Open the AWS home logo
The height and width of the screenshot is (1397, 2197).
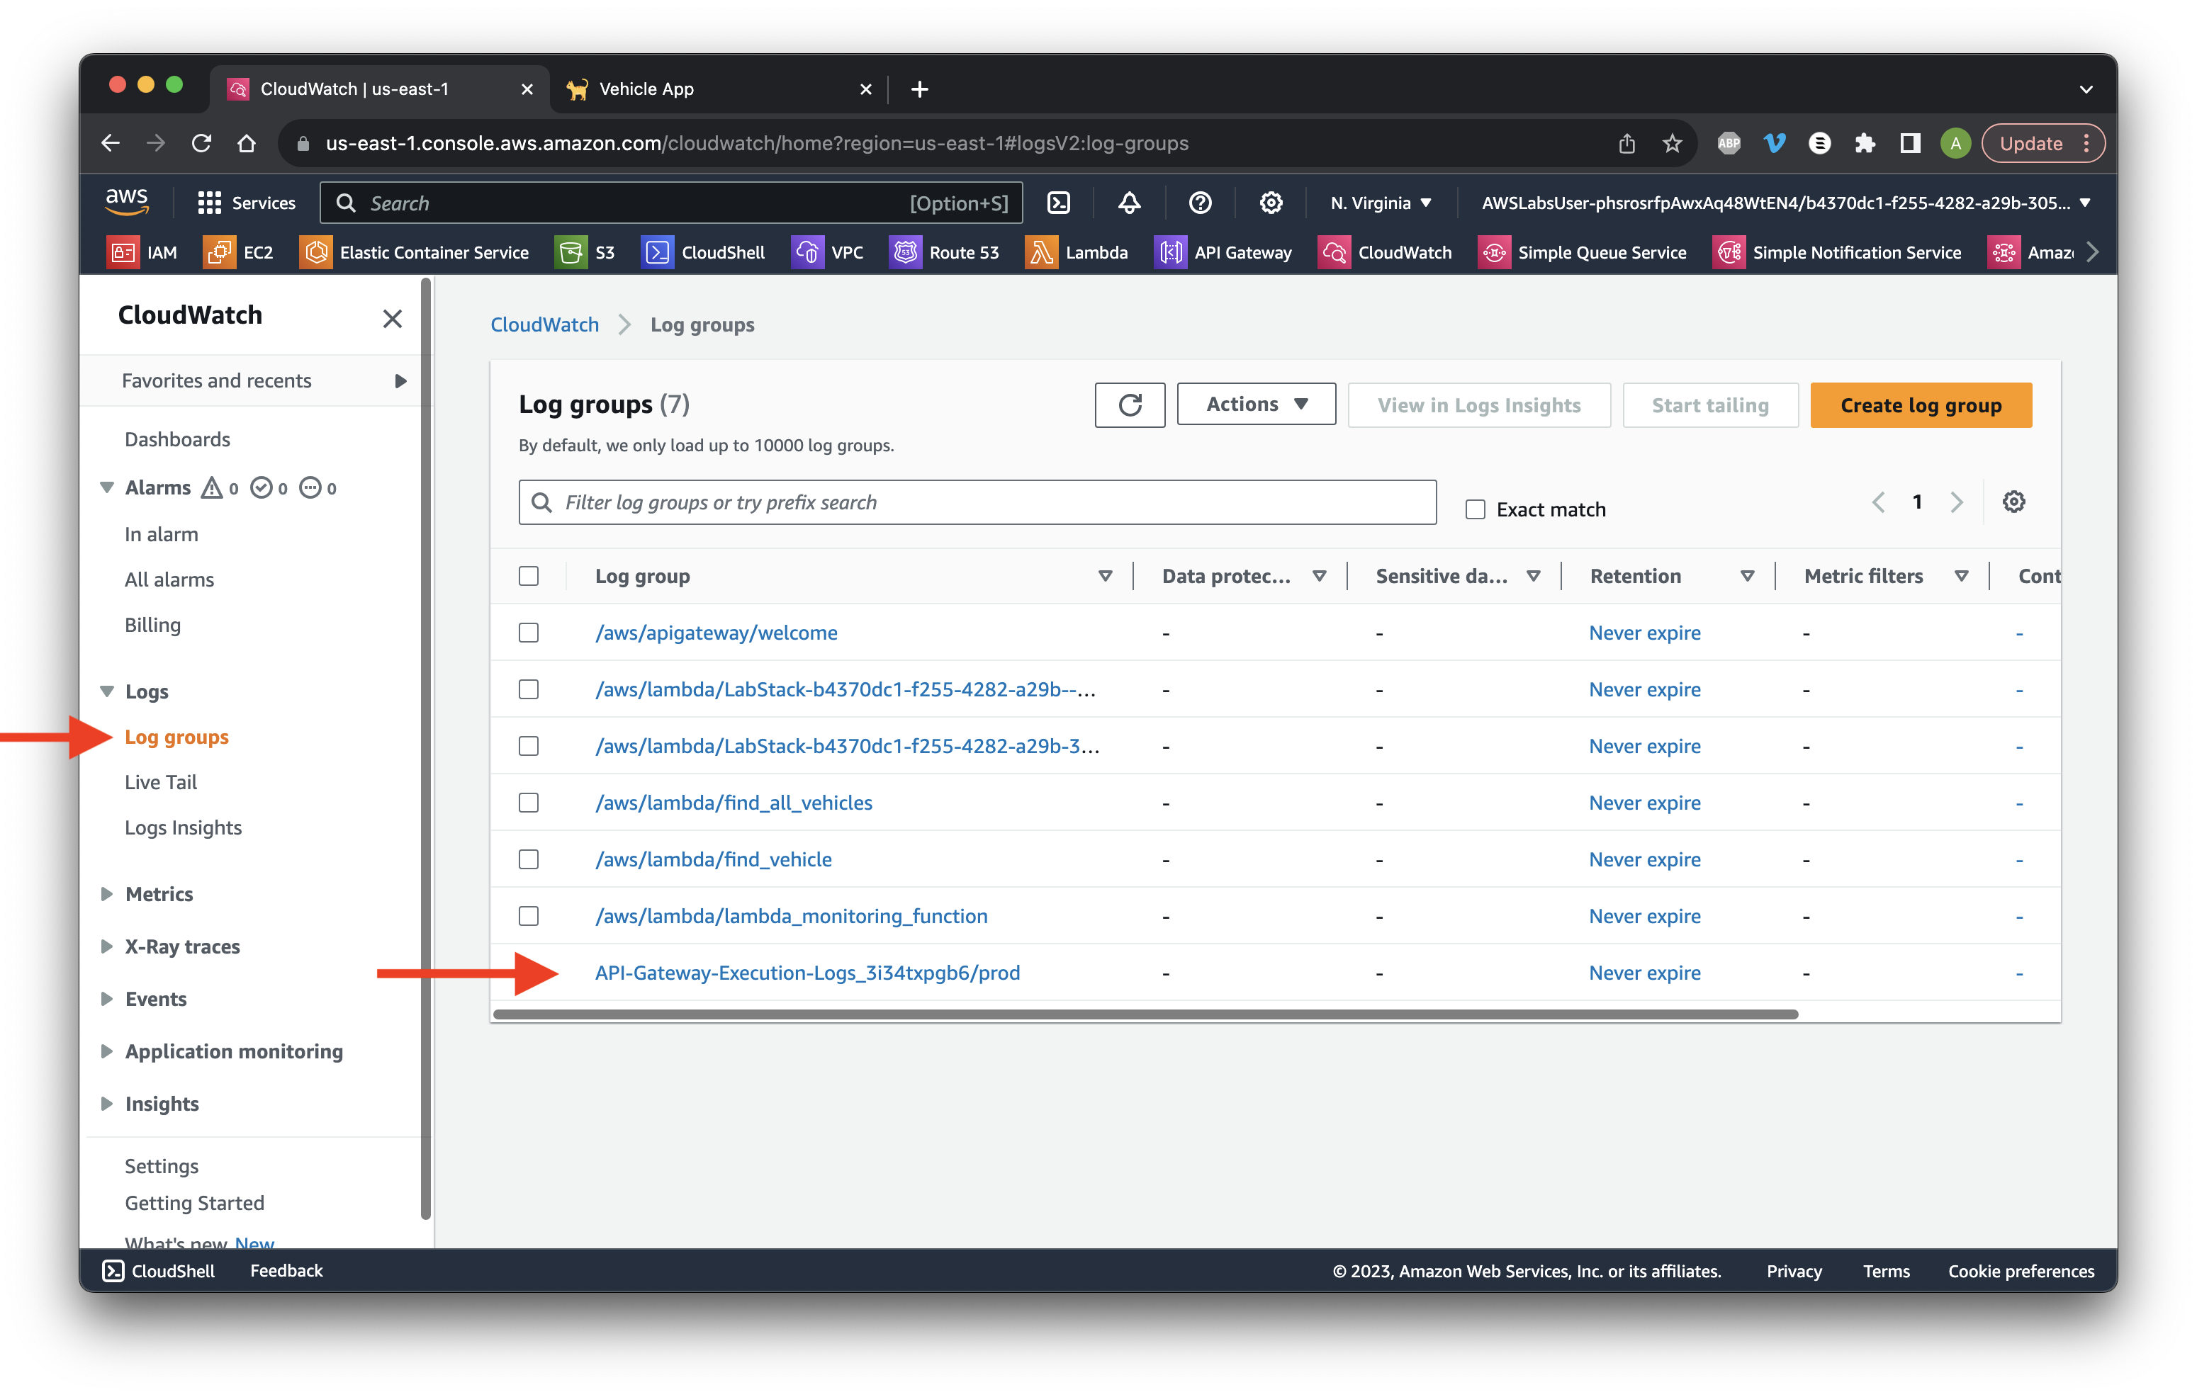(x=127, y=203)
